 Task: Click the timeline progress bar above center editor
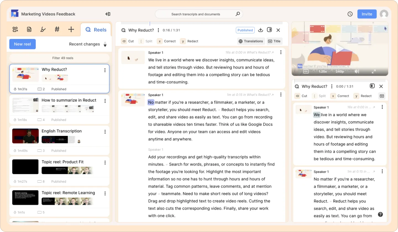coord(202,23)
